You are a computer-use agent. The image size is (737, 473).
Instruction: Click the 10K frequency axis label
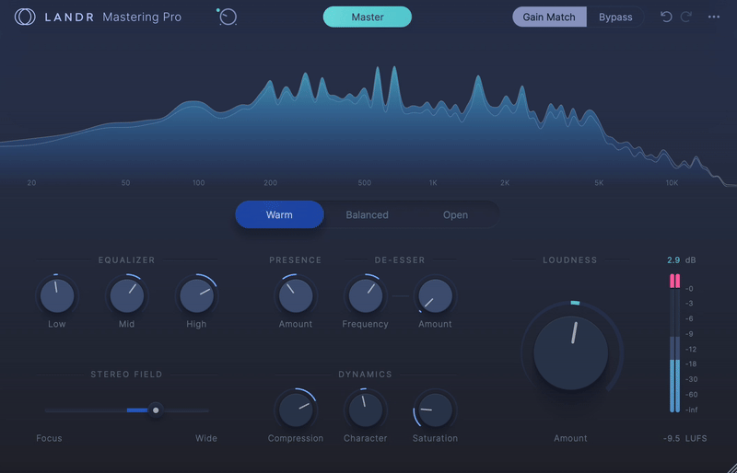coord(672,183)
